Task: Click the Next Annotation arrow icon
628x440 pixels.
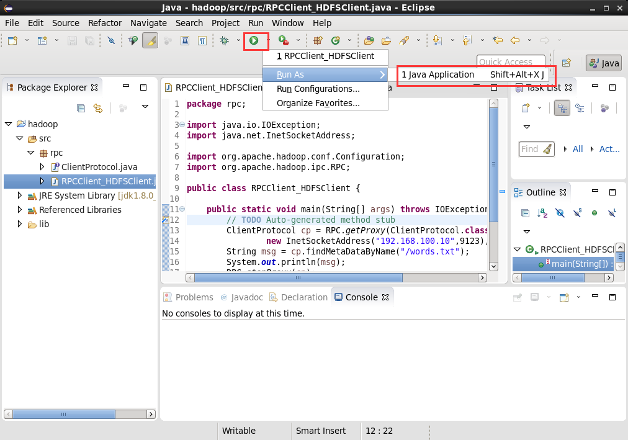Action: (x=437, y=40)
